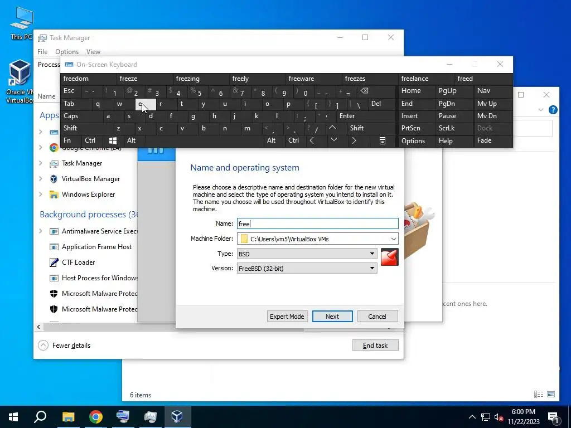Click the Backspace key on On-Screen Keyboard

(364, 91)
